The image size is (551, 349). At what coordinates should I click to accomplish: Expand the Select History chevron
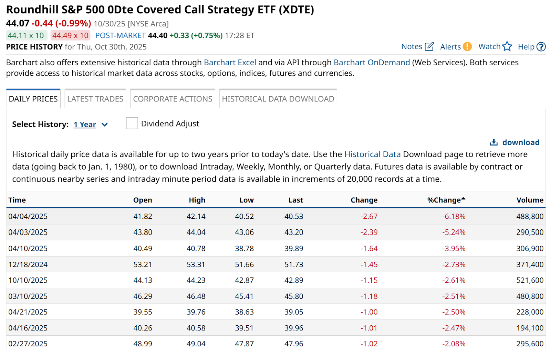[x=105, y=125]
